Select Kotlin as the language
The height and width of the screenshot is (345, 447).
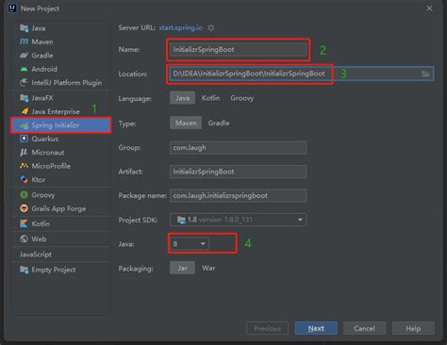210,98
